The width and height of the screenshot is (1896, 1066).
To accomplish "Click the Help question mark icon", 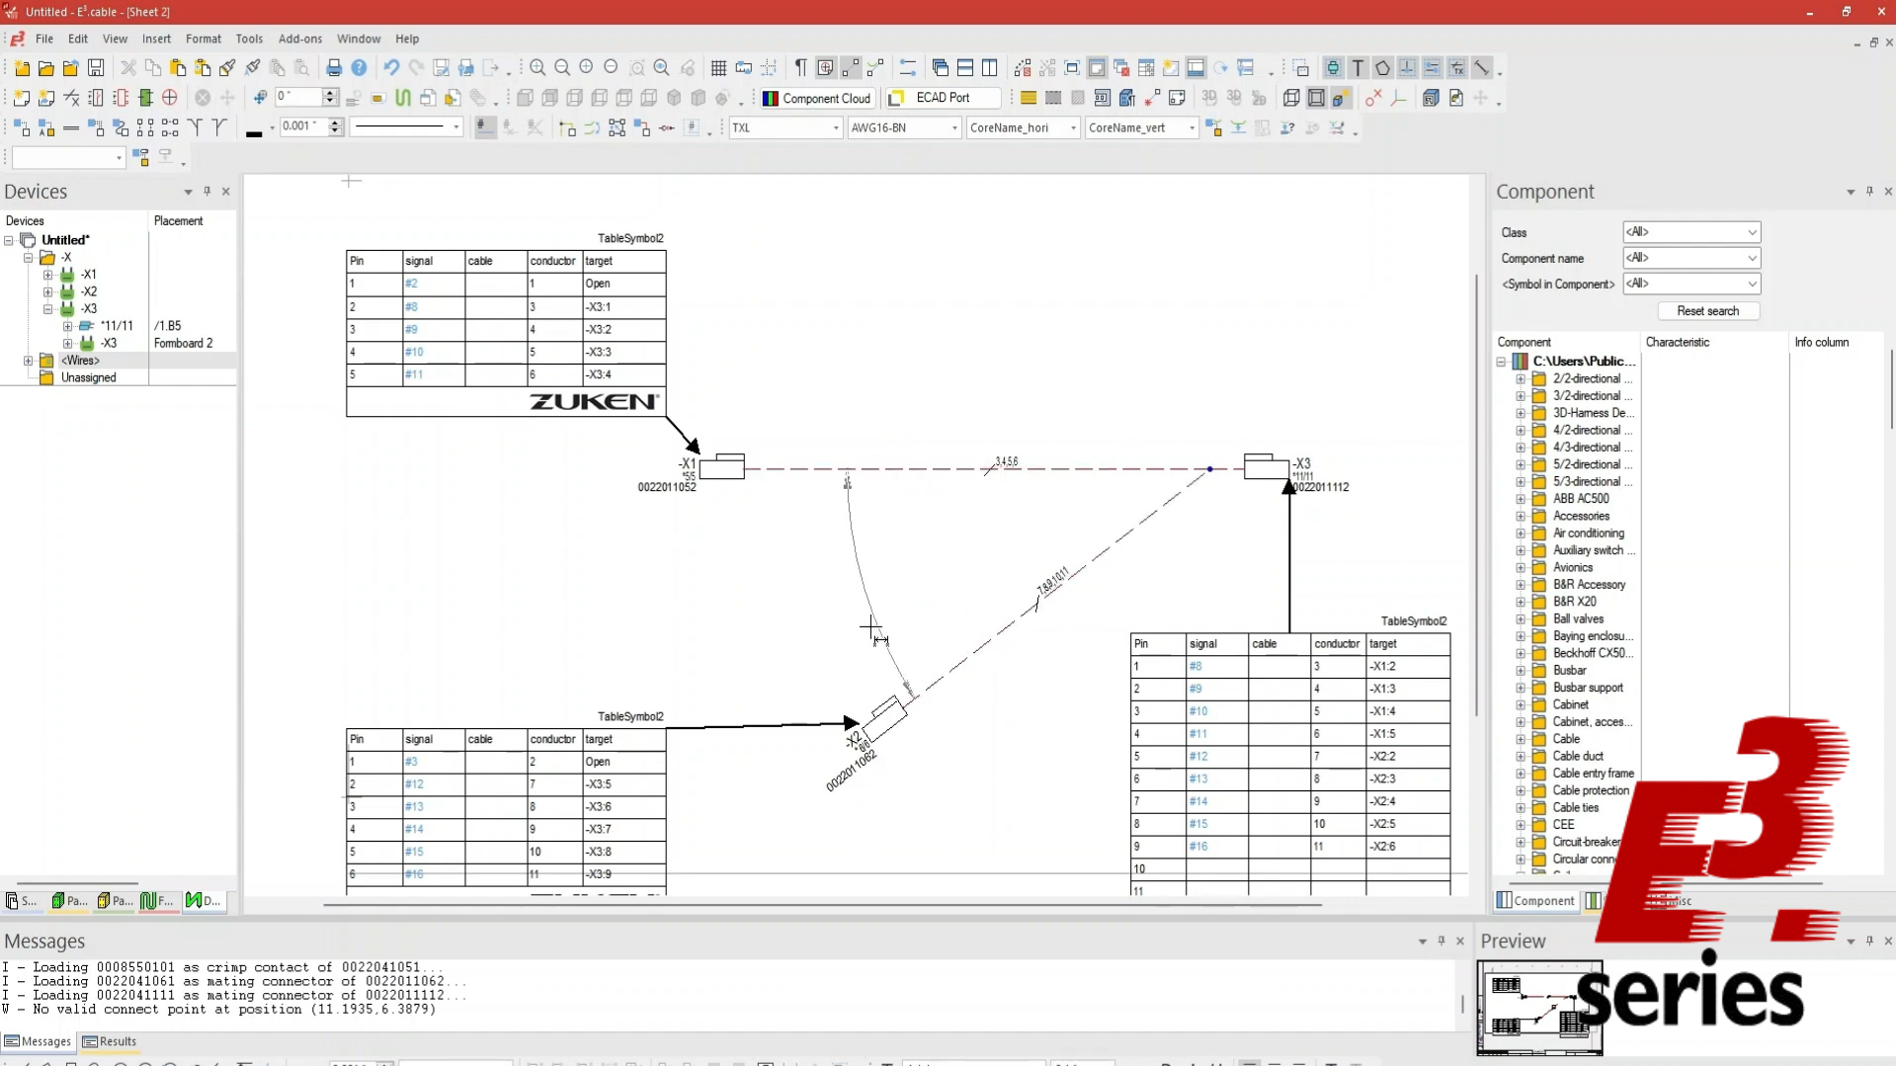I will [360, 67].
